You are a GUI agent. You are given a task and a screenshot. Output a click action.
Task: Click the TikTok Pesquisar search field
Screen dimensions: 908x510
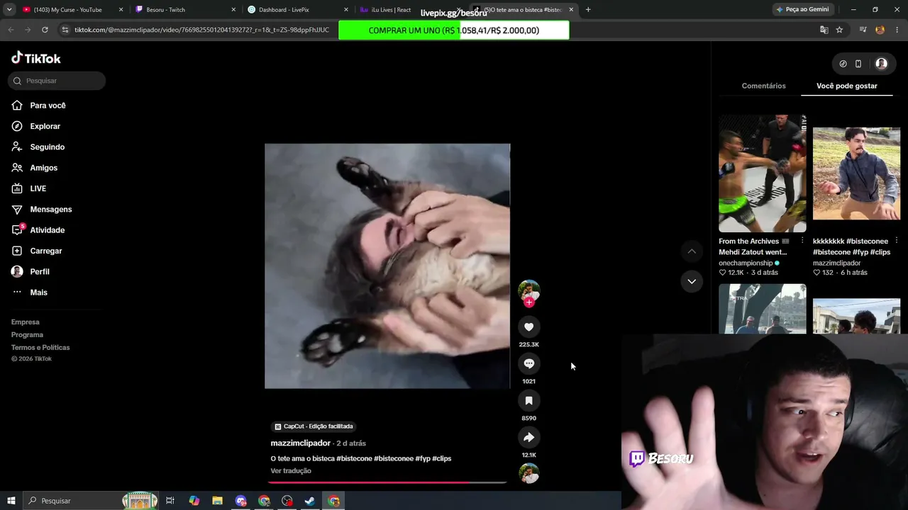pyautogui.click(x=57, y=81)
